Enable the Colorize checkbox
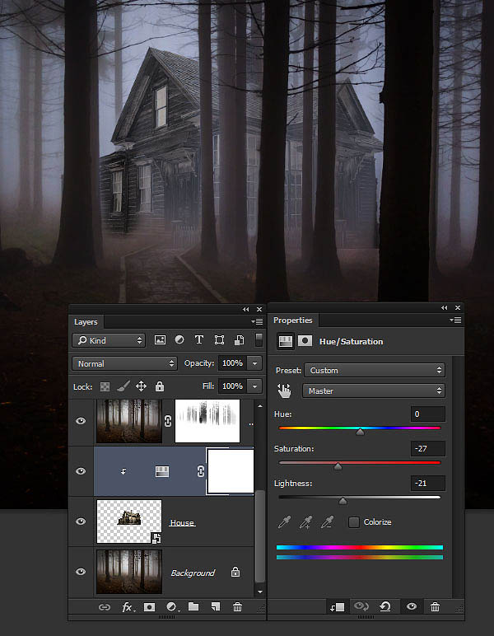The image size is (494, 636). (x=354, y=522)
